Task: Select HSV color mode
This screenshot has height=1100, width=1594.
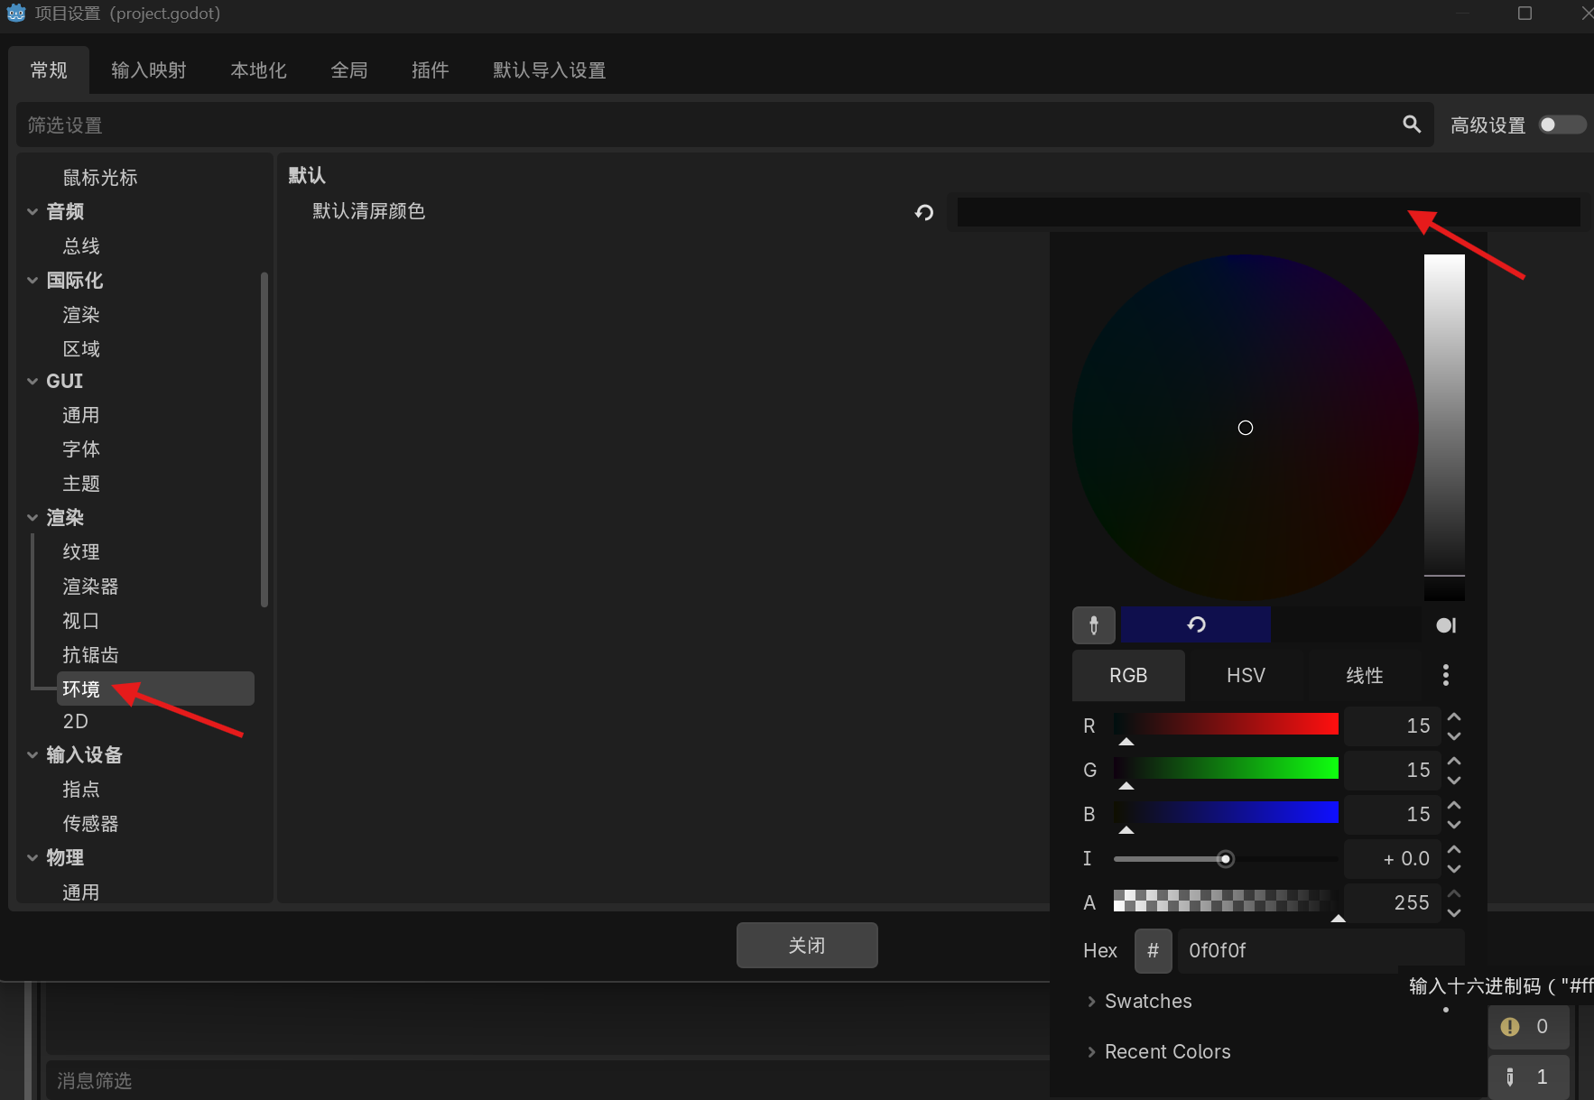Action: pos(1246,675)
